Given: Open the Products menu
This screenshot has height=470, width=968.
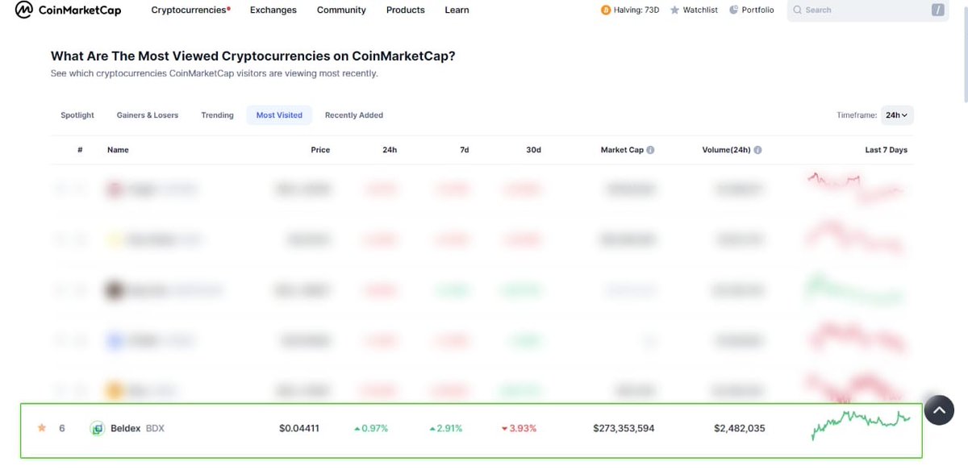Looking at the screenshot, I should point(406,10).
